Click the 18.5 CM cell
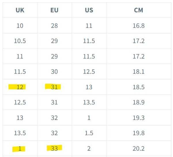Image resolution: width=173 pixels, height=157 pixels. pos(138,87)
